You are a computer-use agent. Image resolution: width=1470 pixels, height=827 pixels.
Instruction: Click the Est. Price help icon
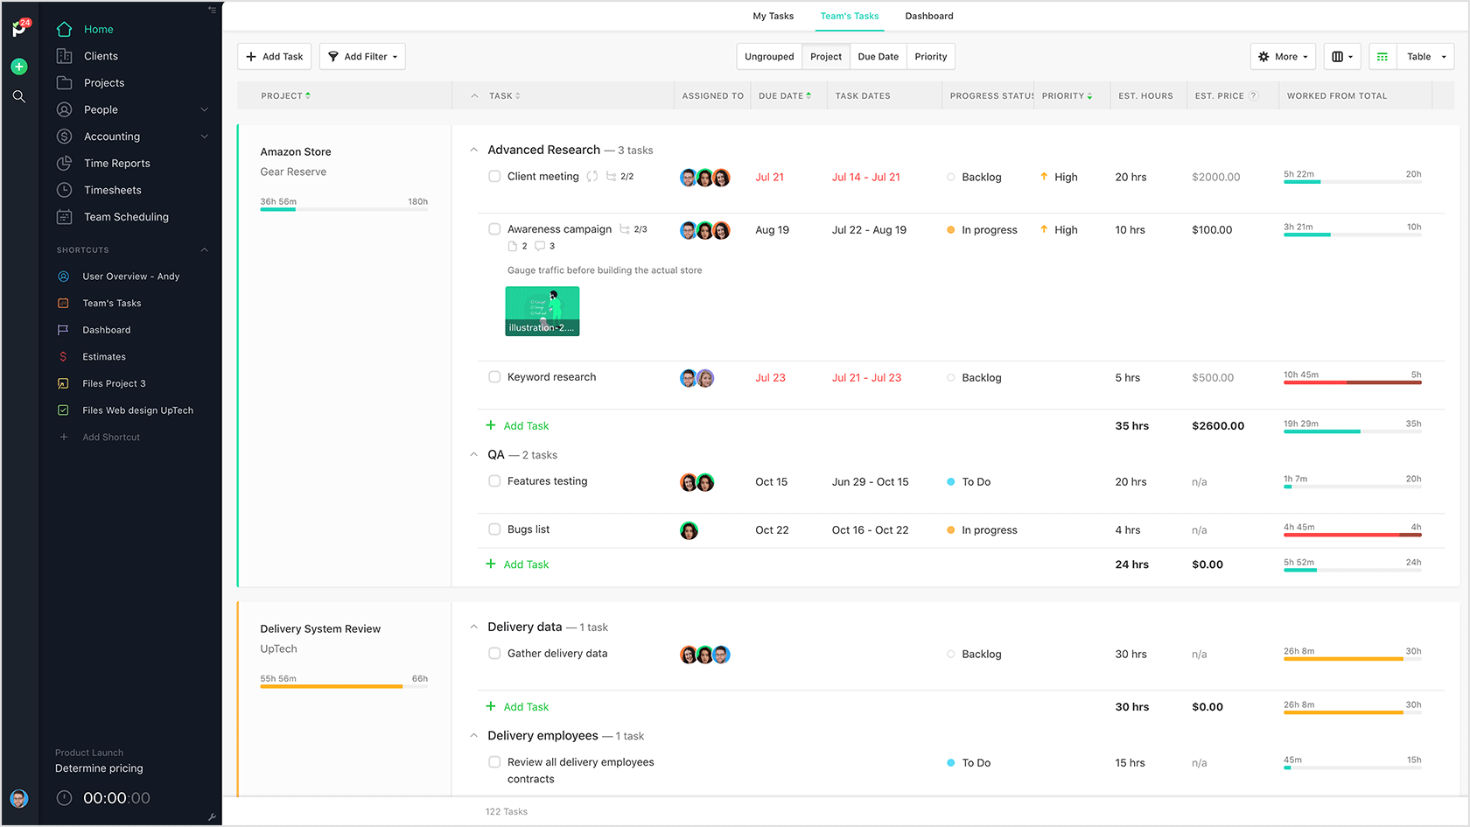point(1254,96)
